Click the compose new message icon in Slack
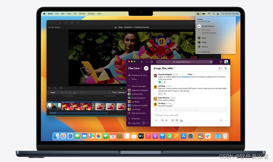This screenshot has width=273, height=162. pos(146,69)
